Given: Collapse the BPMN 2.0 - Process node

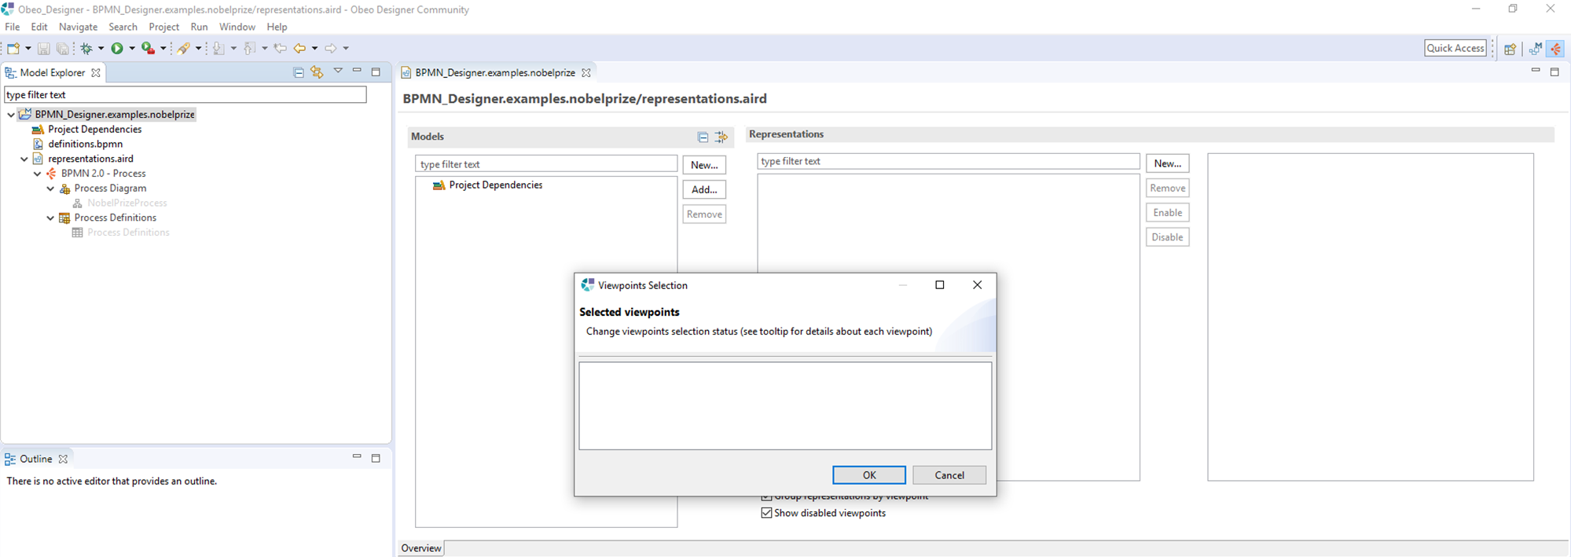Looking at the screenshot, I should [38, 174].
